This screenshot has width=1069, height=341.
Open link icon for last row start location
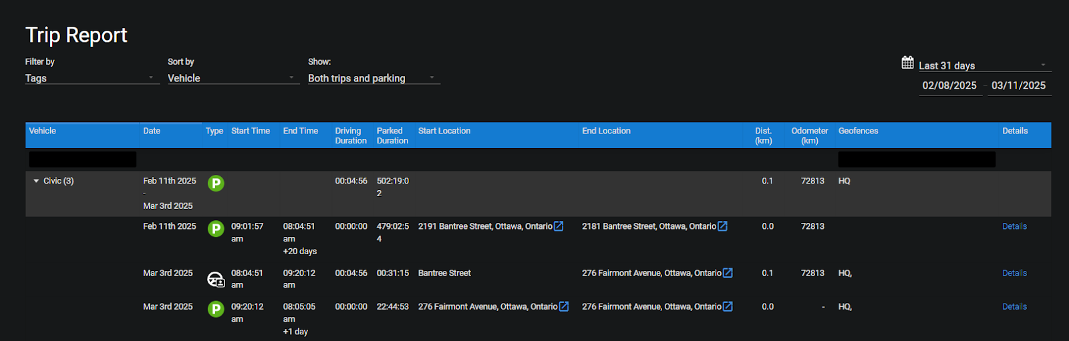click(564, 306)
